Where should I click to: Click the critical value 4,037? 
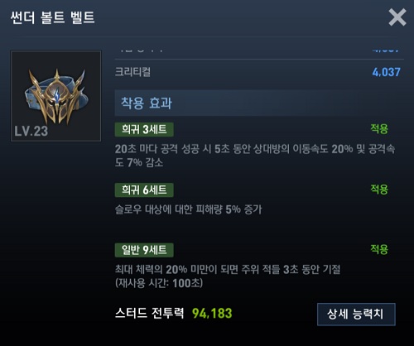coord(386,72)
